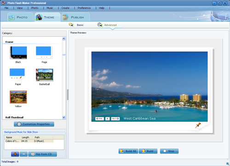
Task: Switch to the Photo tab
Action: (20, 17)
